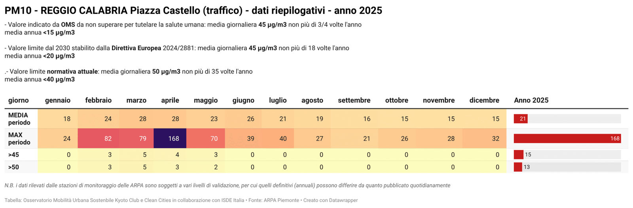
Task: Click the annual bar labeled 15
Action: pos(518,155)
